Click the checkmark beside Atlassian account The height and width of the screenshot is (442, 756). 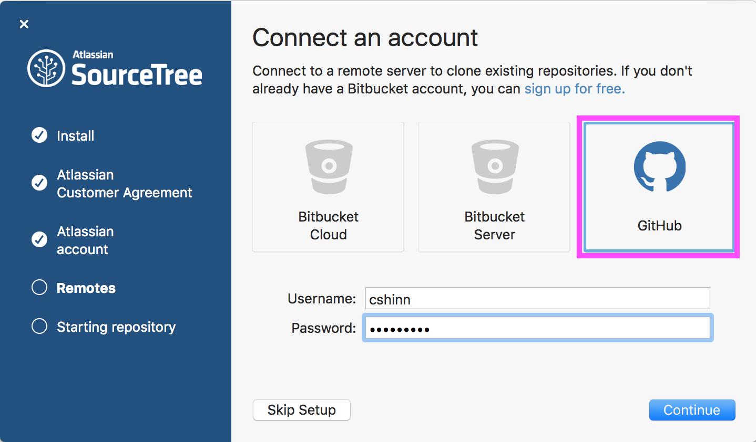[x=39, y=240]
